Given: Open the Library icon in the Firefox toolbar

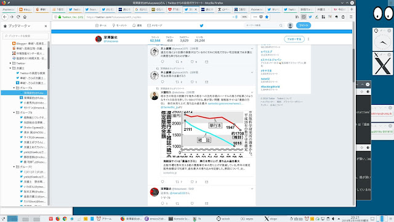Looking at the screenshot, I should point(297,17).
